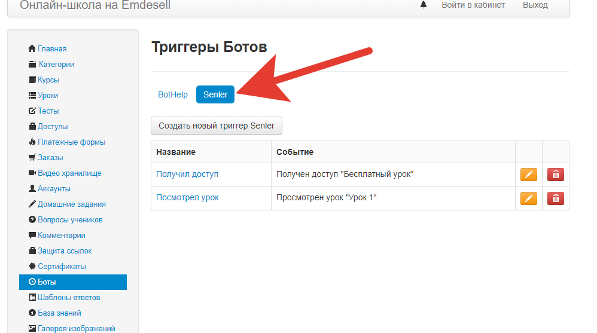Open Видео хранилище in sidebar
This screenshot has width=597, height=333.
pos(69,173)
